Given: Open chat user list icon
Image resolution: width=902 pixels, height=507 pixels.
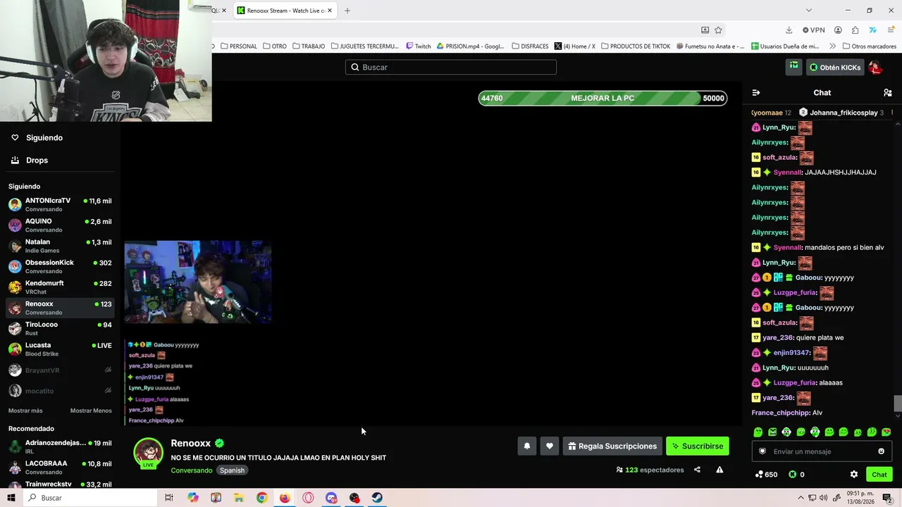Looking at the screenshot, I should 887,93.
